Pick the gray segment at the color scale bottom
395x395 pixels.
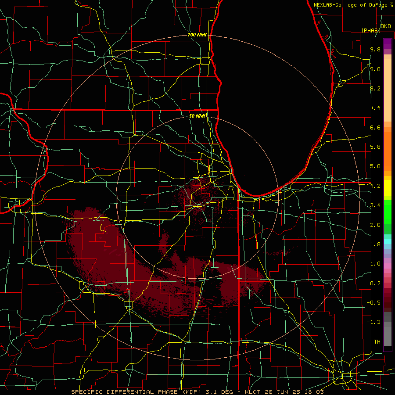click(388, 337)
